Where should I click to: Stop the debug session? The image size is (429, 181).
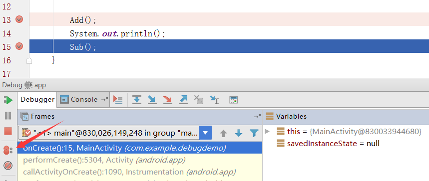(8, 131)
